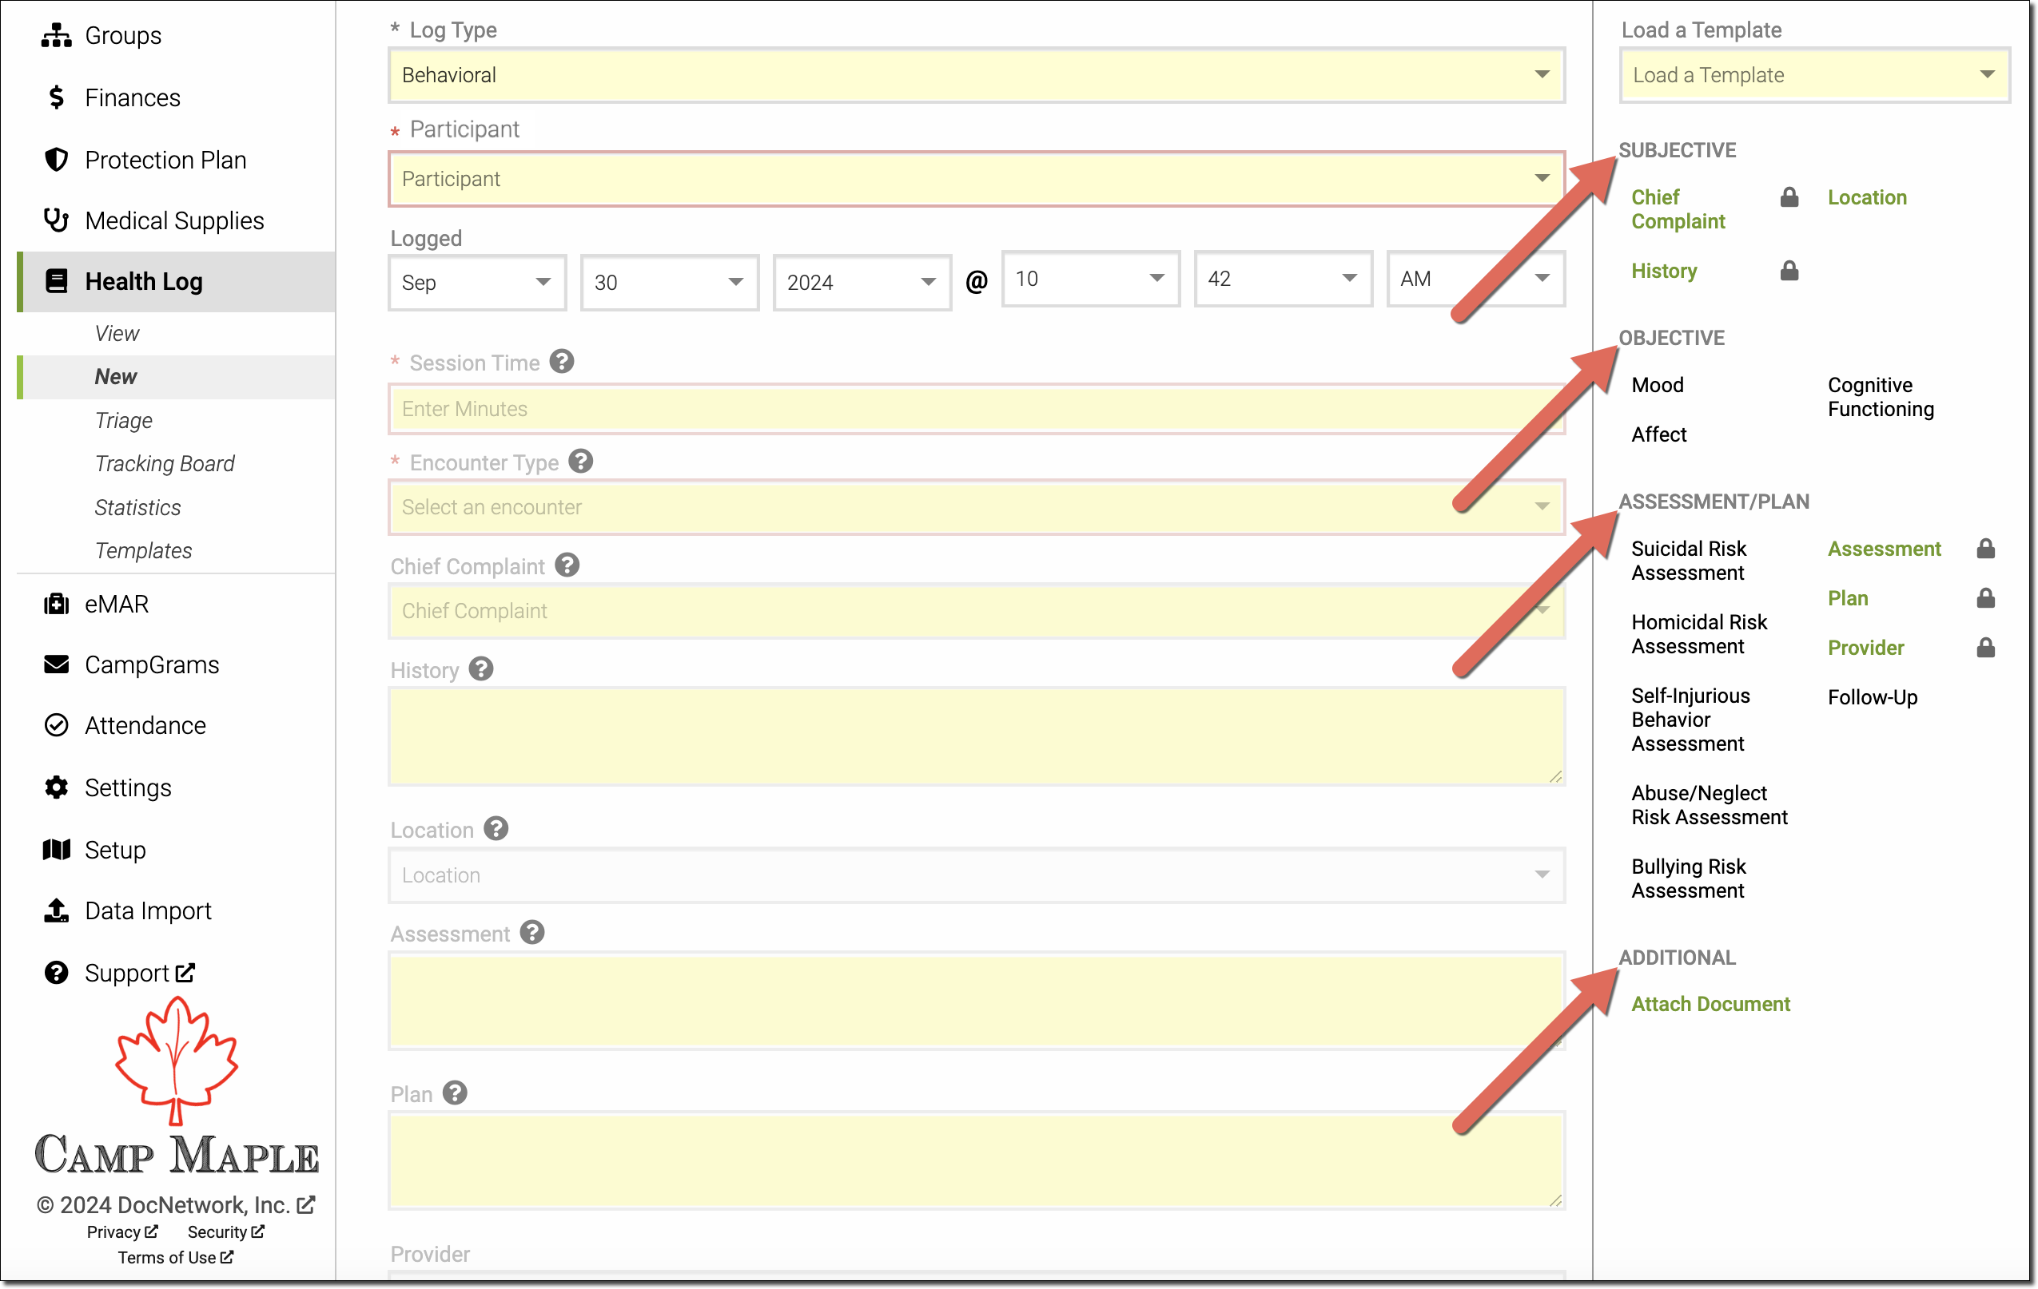Toggle the Suicidal Risk Assessment field
Screen dimensions: 2038x1289
[1689, 561]
